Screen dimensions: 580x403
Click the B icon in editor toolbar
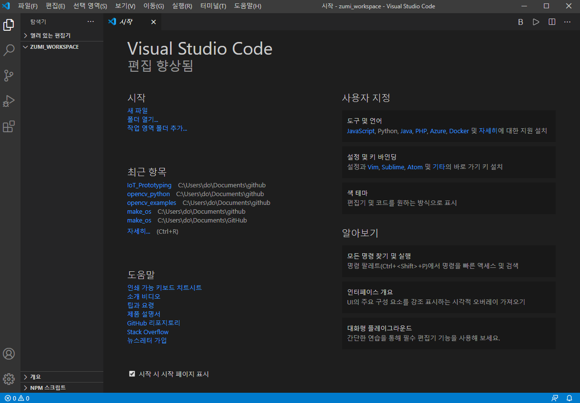[x=521, y=22]
